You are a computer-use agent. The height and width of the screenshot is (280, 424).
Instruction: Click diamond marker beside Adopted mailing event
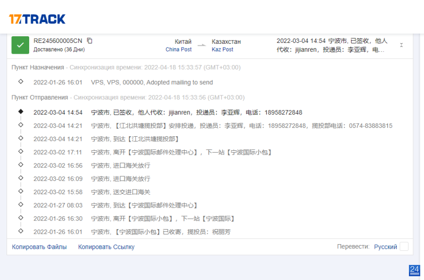pyautogui.click(x=21, y=82)
